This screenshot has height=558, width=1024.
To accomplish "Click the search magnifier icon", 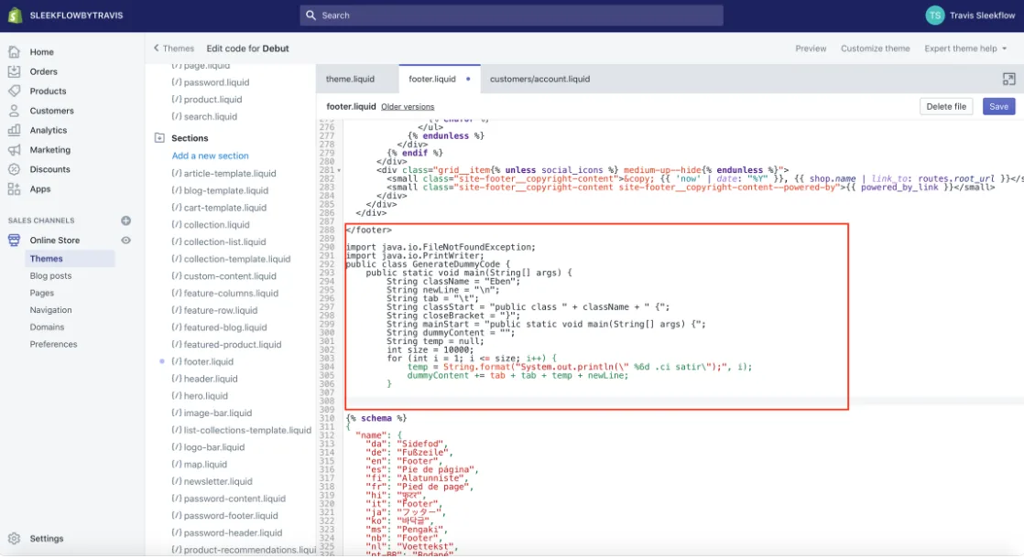I will click(310, 15).
